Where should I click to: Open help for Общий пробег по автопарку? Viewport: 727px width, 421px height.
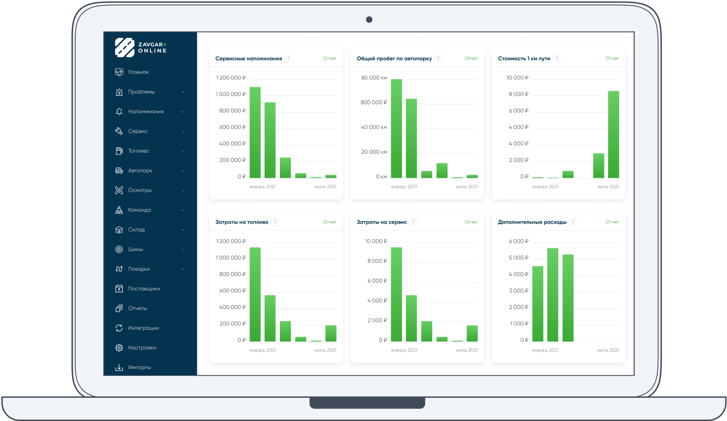(438, 58)
